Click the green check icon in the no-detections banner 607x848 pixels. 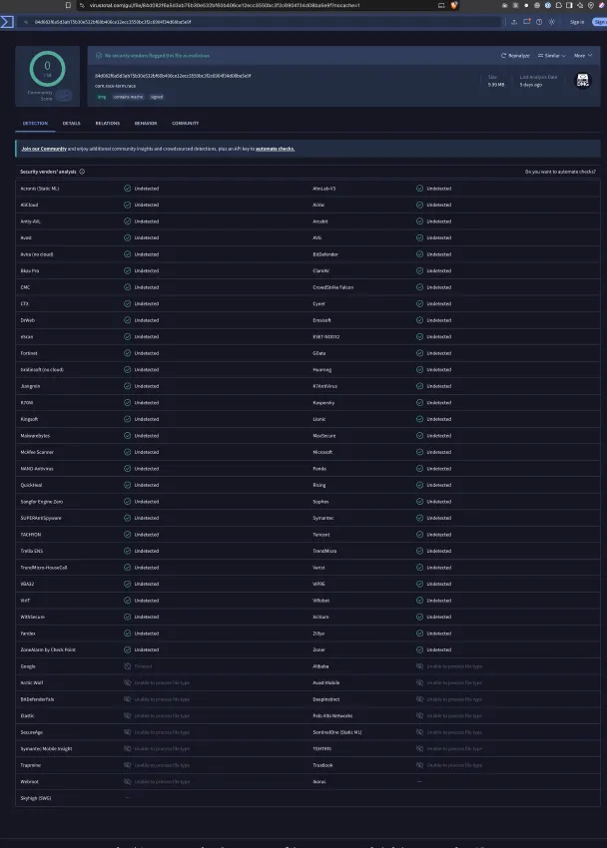click(x=99, y=56)
